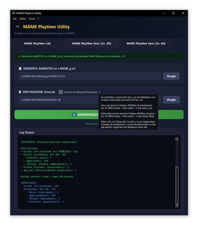Screen dimensions: 204x228
Task: Close the MAME Playtime Utility window
Action: click(x=183, y=13)
